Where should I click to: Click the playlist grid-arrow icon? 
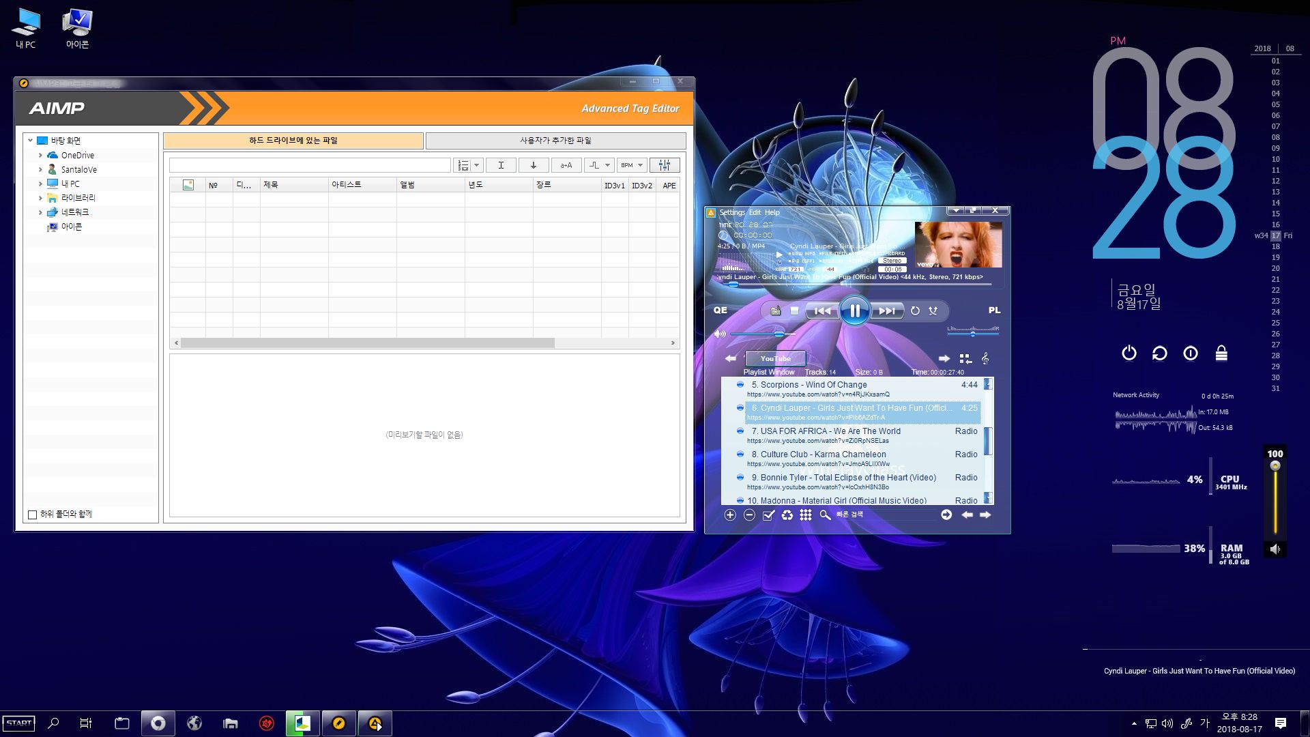(965, 358)
